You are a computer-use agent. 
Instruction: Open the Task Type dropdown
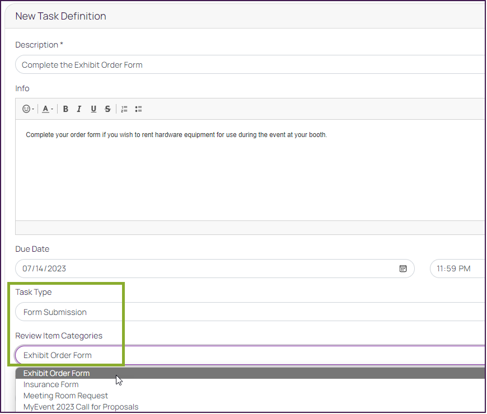[250, 312]
